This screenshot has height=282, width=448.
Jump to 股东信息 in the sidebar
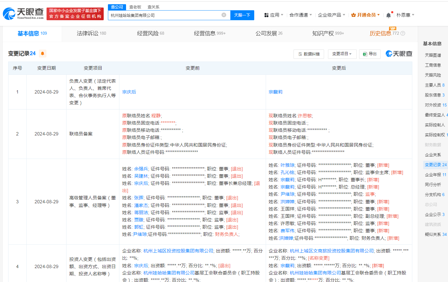pyautogui.click(x=435, y=95)
